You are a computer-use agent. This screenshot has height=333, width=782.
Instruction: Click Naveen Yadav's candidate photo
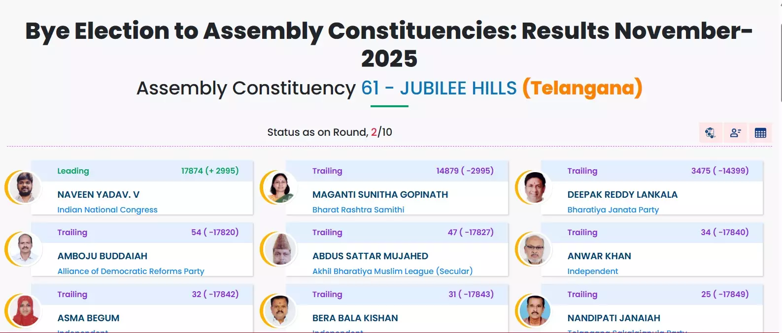25,187
